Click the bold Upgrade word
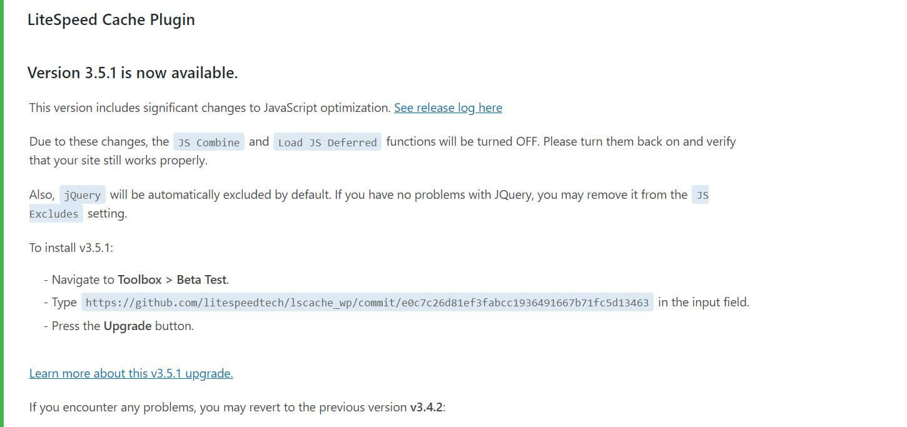Viewport: 907px width, 427px height. pyautogui.click(x=128, y=326)
